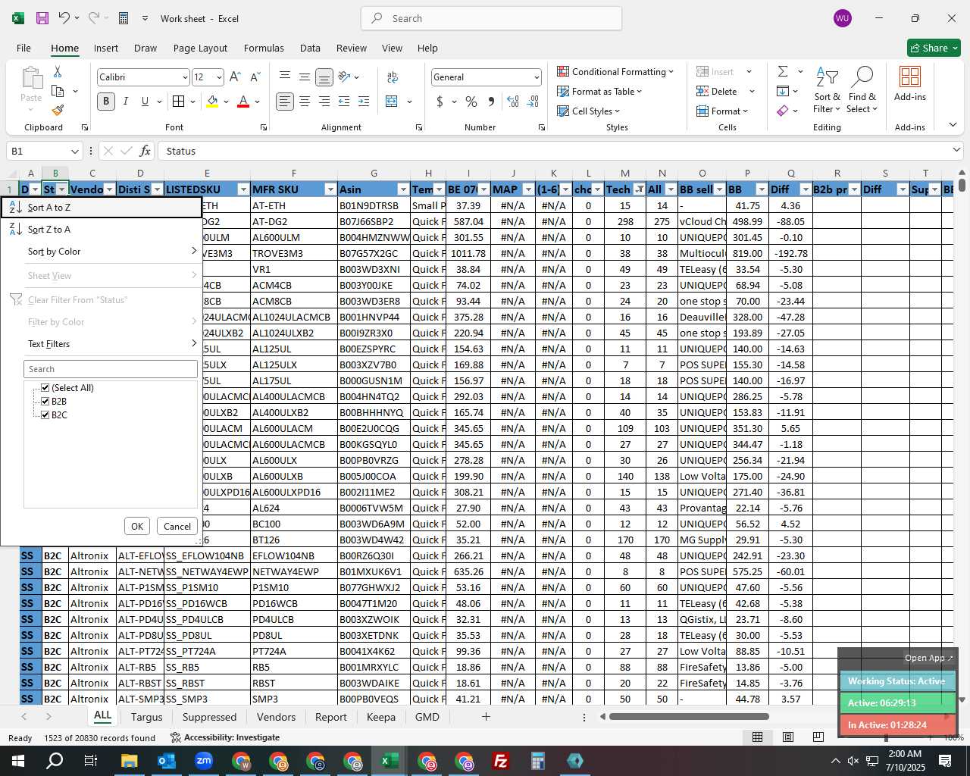Viewport: 970px width, 776px height.
Task: Click Font Color red swatch button
Action: pos(243,102)
